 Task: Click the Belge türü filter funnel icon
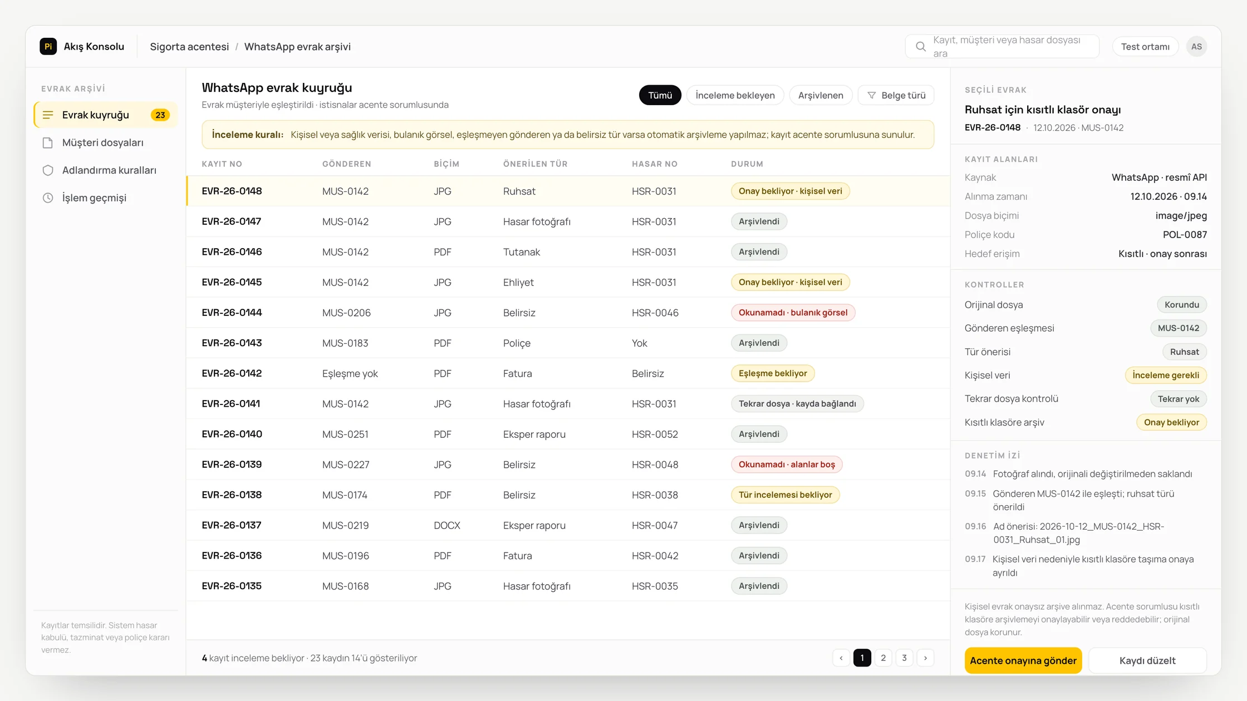(872, 95)
